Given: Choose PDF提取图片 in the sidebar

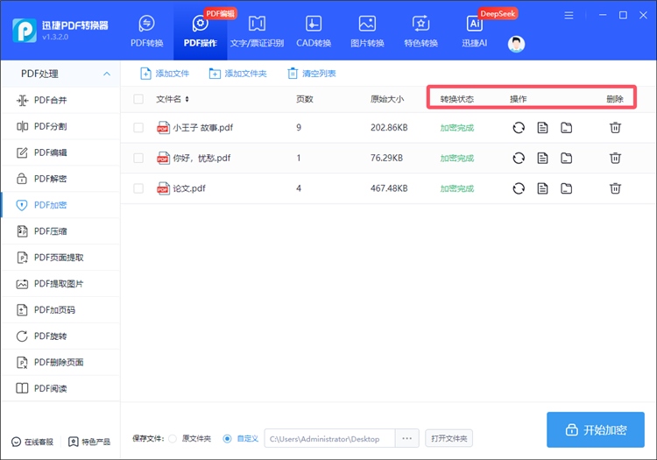Looking at the screenshot, I should (x=60, y=284).
